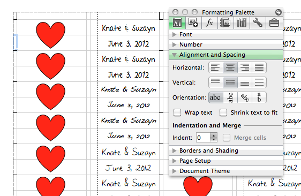This screenshot has height=196, width=301.
Task: Set angled text orientation
Action: [x=245, y=97]
